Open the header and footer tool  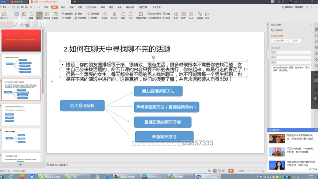point(141,15)
